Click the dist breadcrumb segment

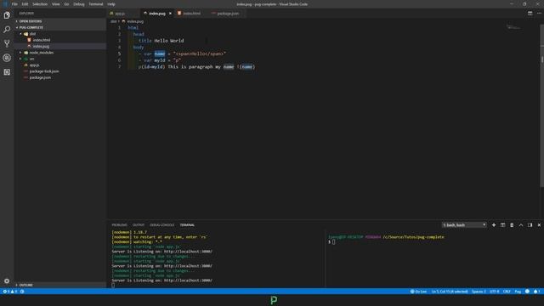[x=113, y=21]
